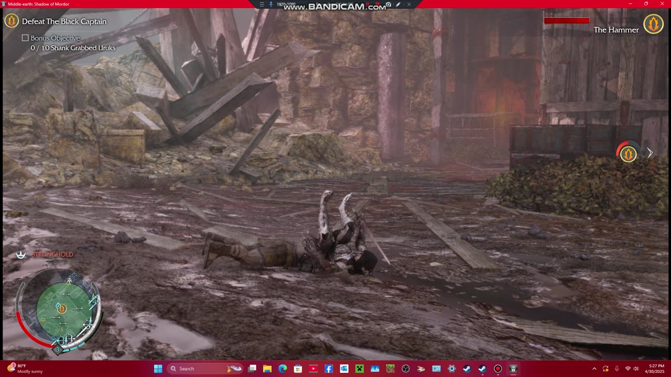Click the taskbar Search box
The width and height of the screenshot is (671, 377).
pos(205,369)
